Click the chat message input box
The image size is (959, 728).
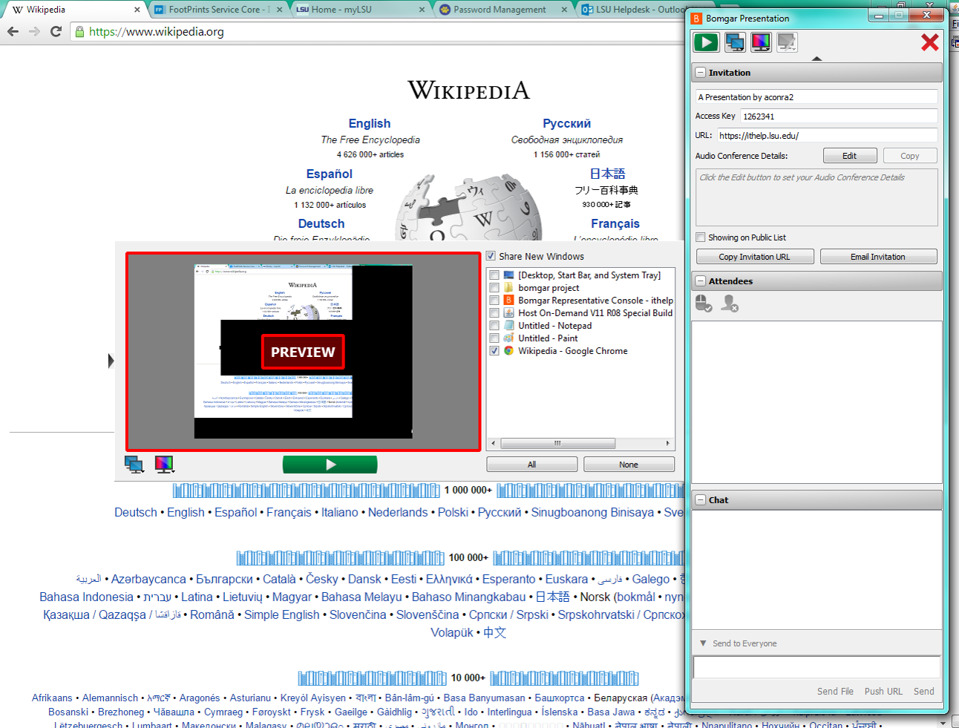tap(816, 667)
